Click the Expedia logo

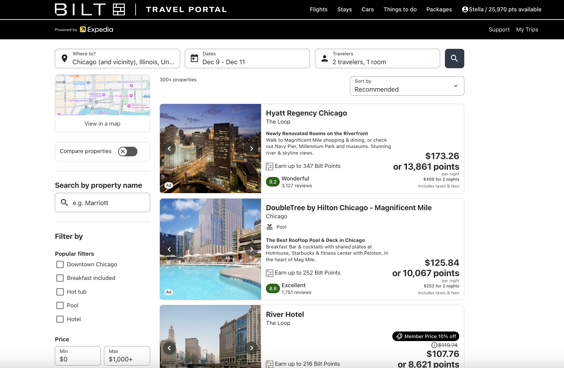[x=97, y=29]
